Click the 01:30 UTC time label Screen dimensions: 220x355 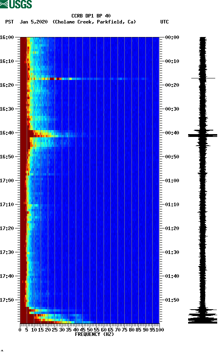pyautogui.click(x=172, y=252)
